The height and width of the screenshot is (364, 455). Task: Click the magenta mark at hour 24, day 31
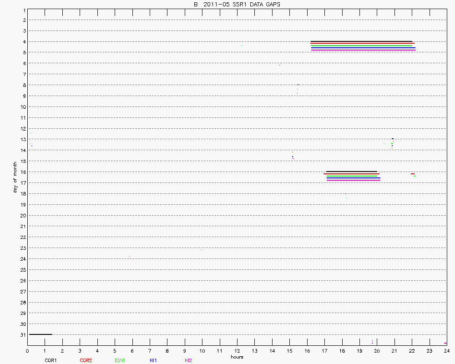coord(445,343)
